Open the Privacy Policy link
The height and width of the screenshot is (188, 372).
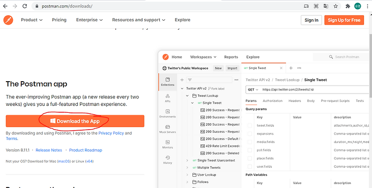[x=111, y=133]
